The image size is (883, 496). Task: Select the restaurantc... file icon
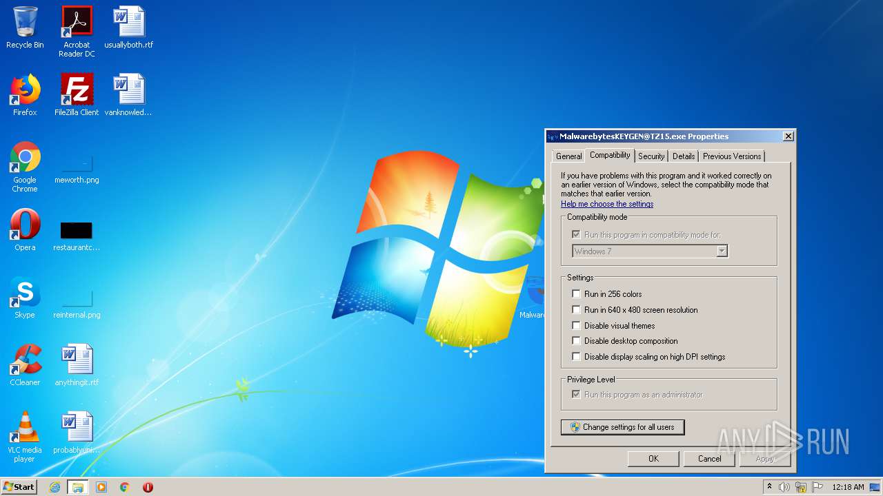click(77, 235)
